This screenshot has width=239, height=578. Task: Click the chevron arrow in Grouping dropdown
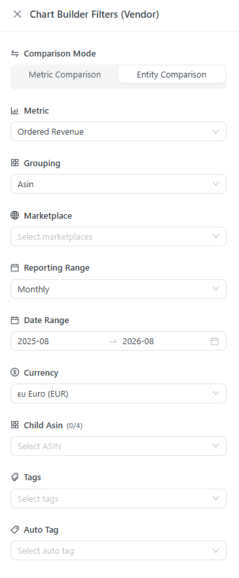(x=216, y=184)
